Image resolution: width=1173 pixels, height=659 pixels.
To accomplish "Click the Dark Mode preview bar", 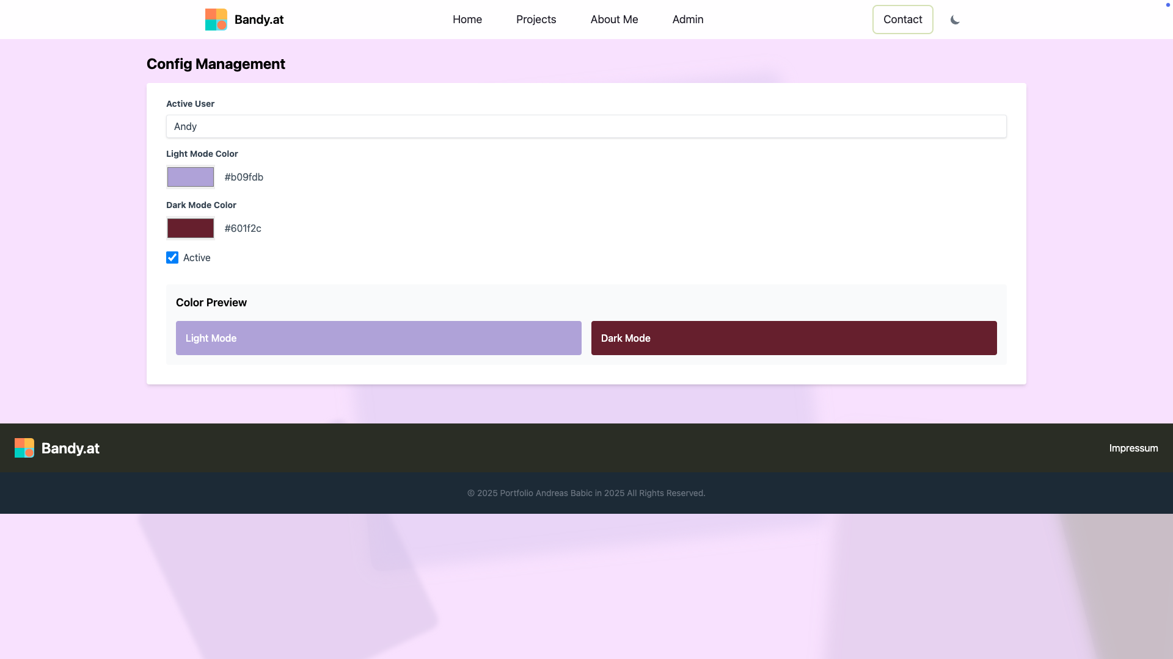I will click(x=794, y=338).
